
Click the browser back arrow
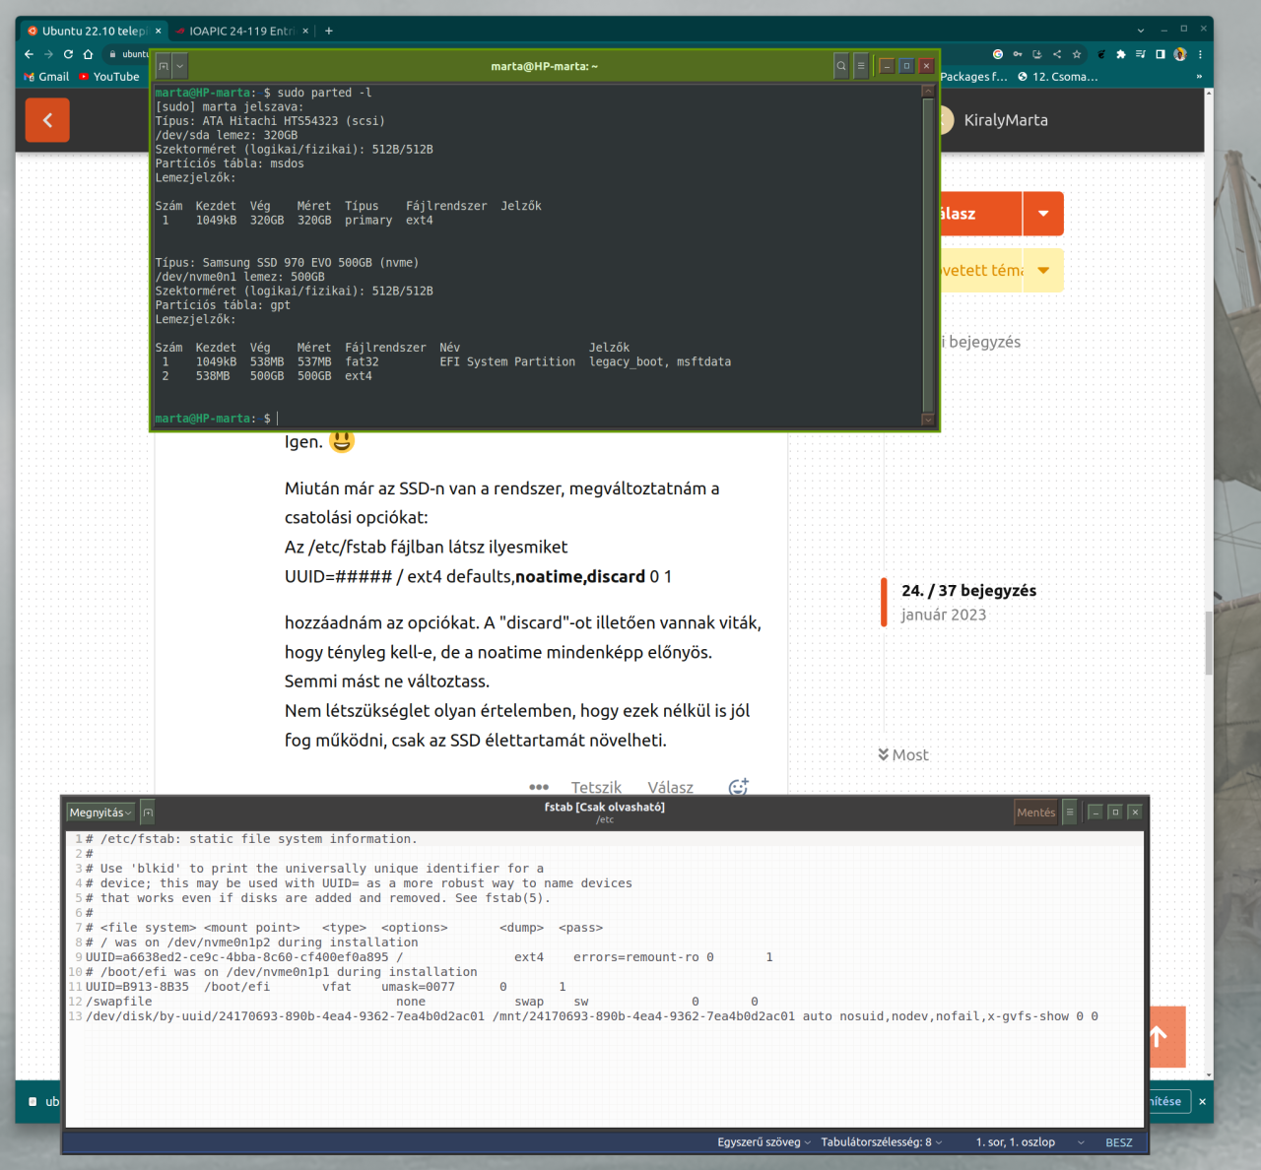pos(29,54)
